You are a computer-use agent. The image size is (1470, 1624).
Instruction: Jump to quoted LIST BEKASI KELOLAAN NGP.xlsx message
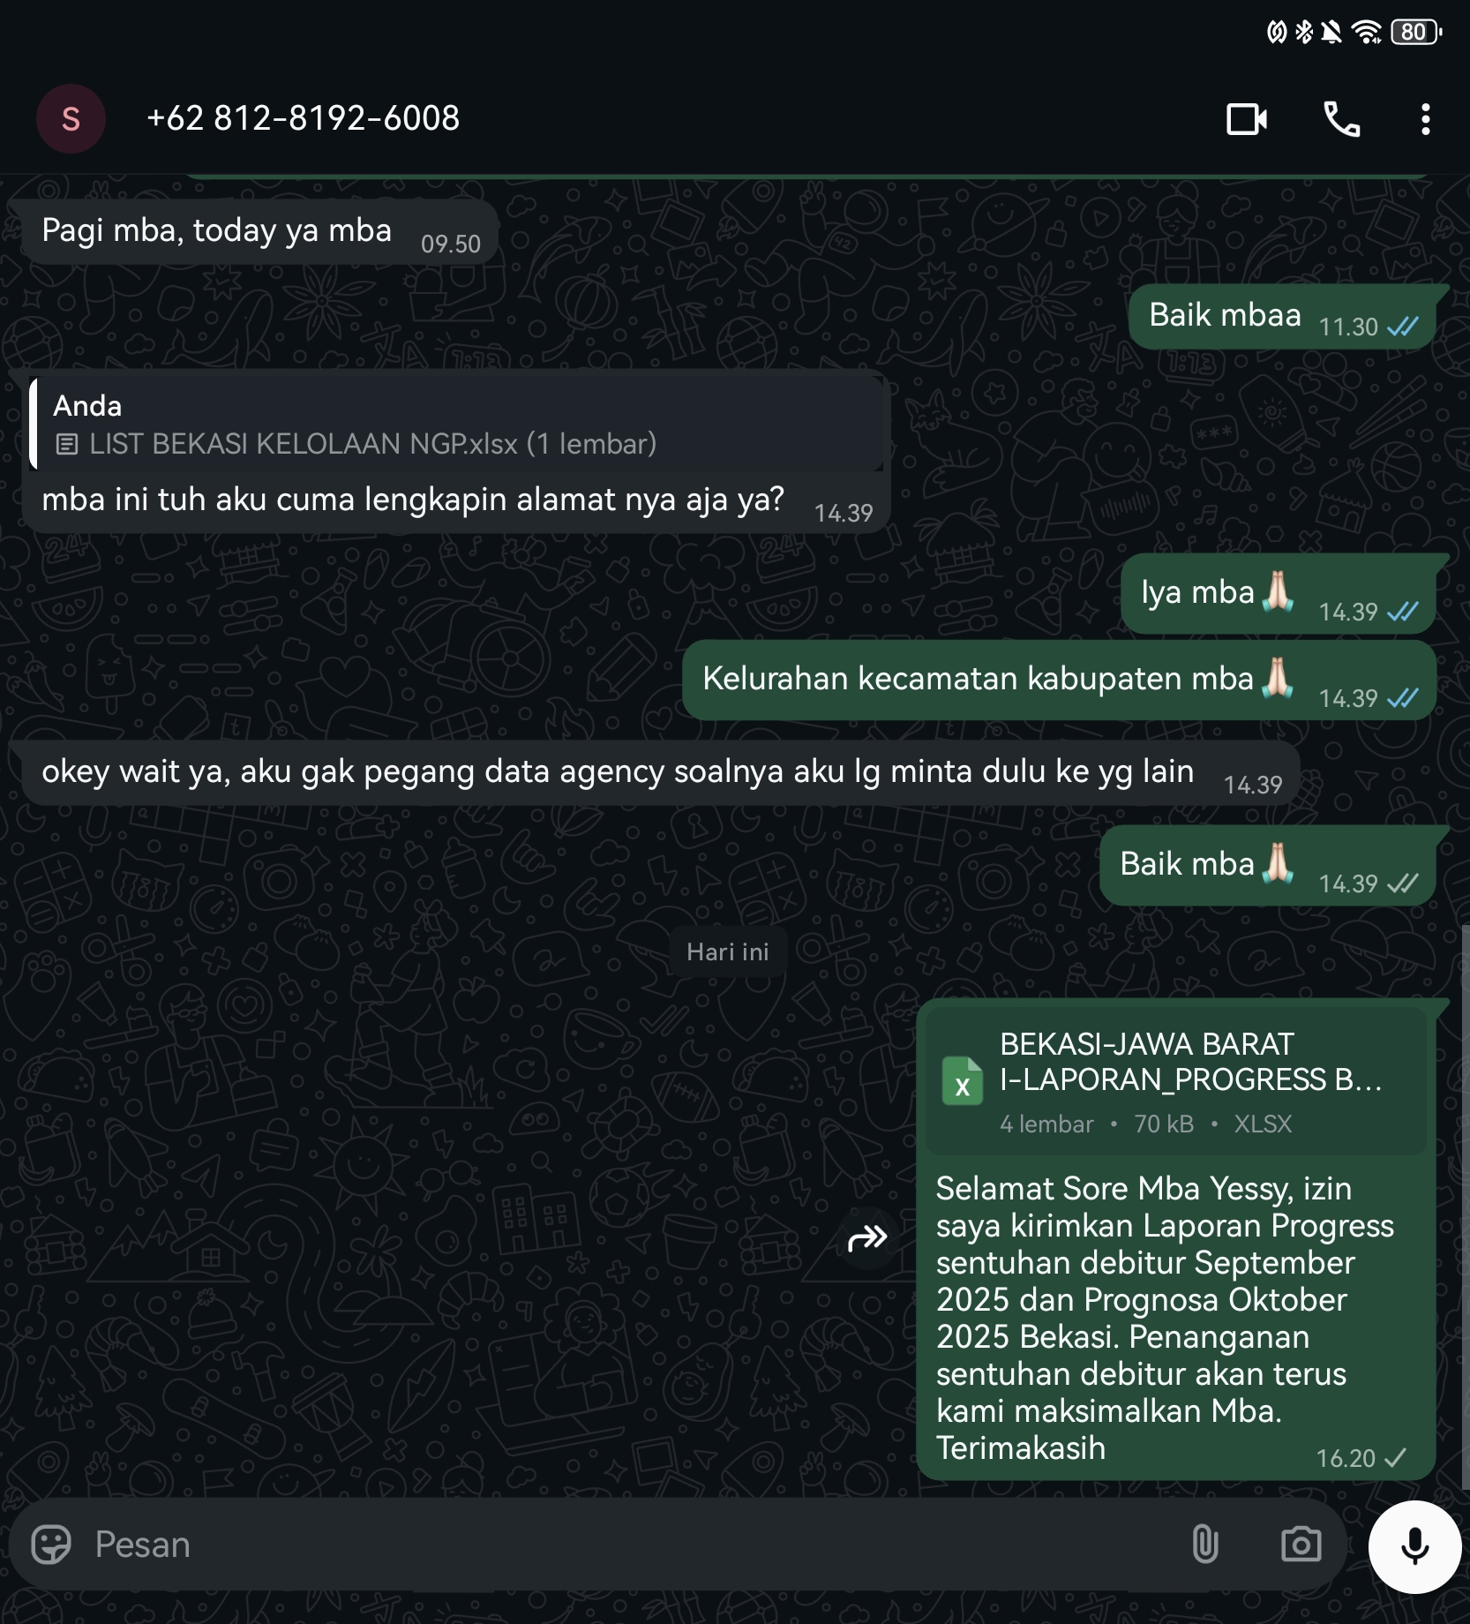[456, 425]
